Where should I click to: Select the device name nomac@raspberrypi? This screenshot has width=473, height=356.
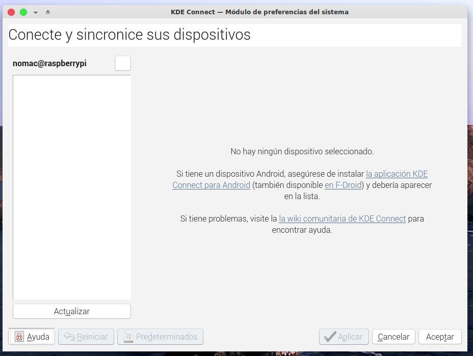tap(49, 63)
